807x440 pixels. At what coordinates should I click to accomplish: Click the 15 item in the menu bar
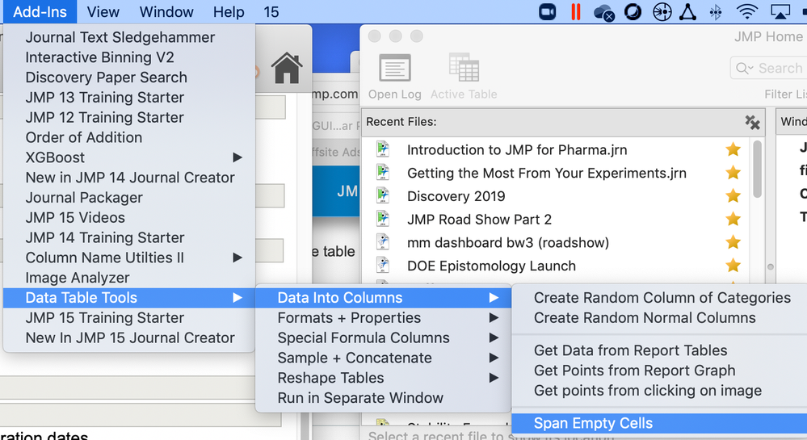(271, 12)
